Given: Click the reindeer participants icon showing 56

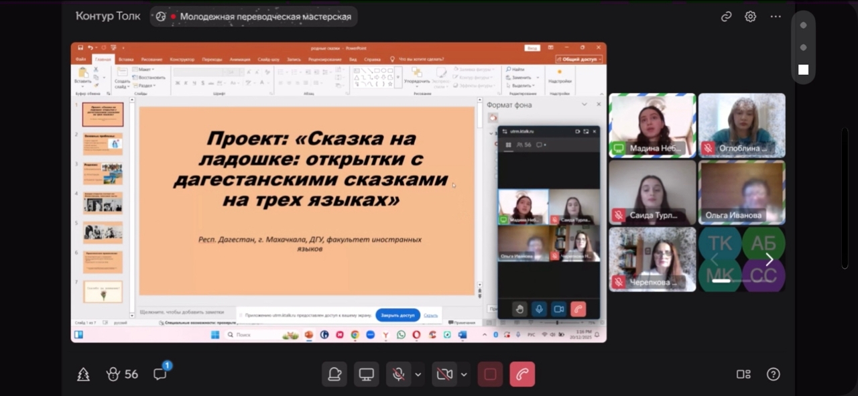Looking at the screenshot, I should click(114, 375).
